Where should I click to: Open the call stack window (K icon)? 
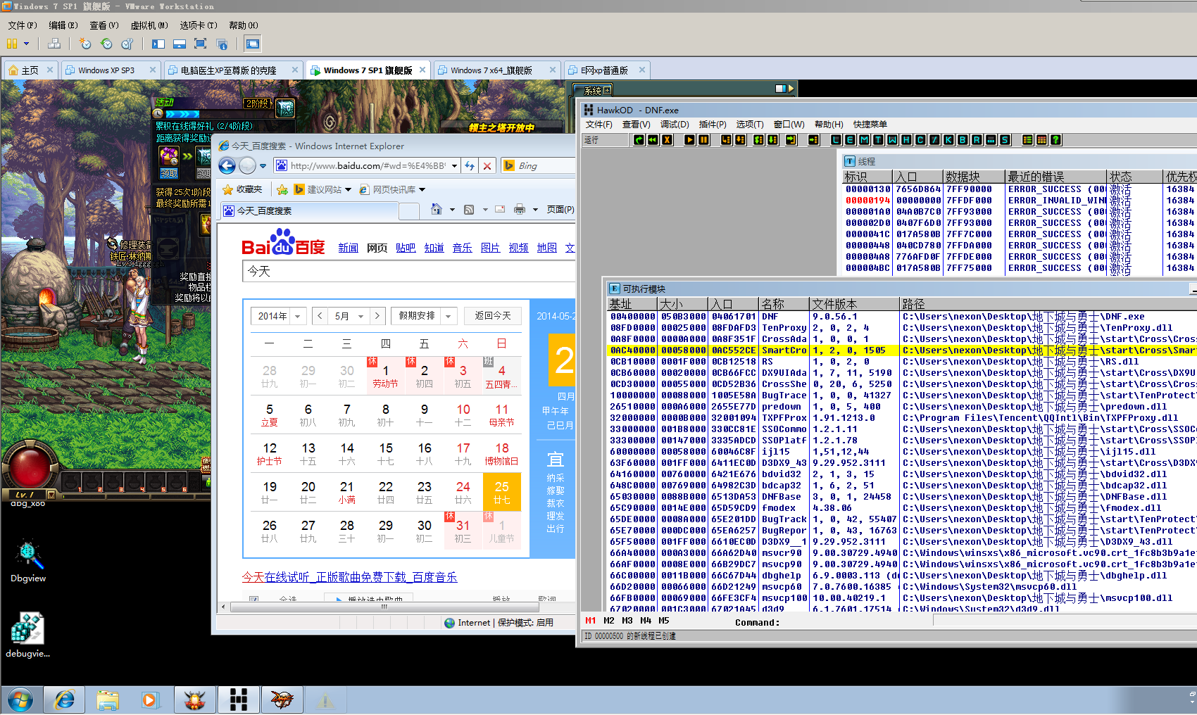click(948, 140)
